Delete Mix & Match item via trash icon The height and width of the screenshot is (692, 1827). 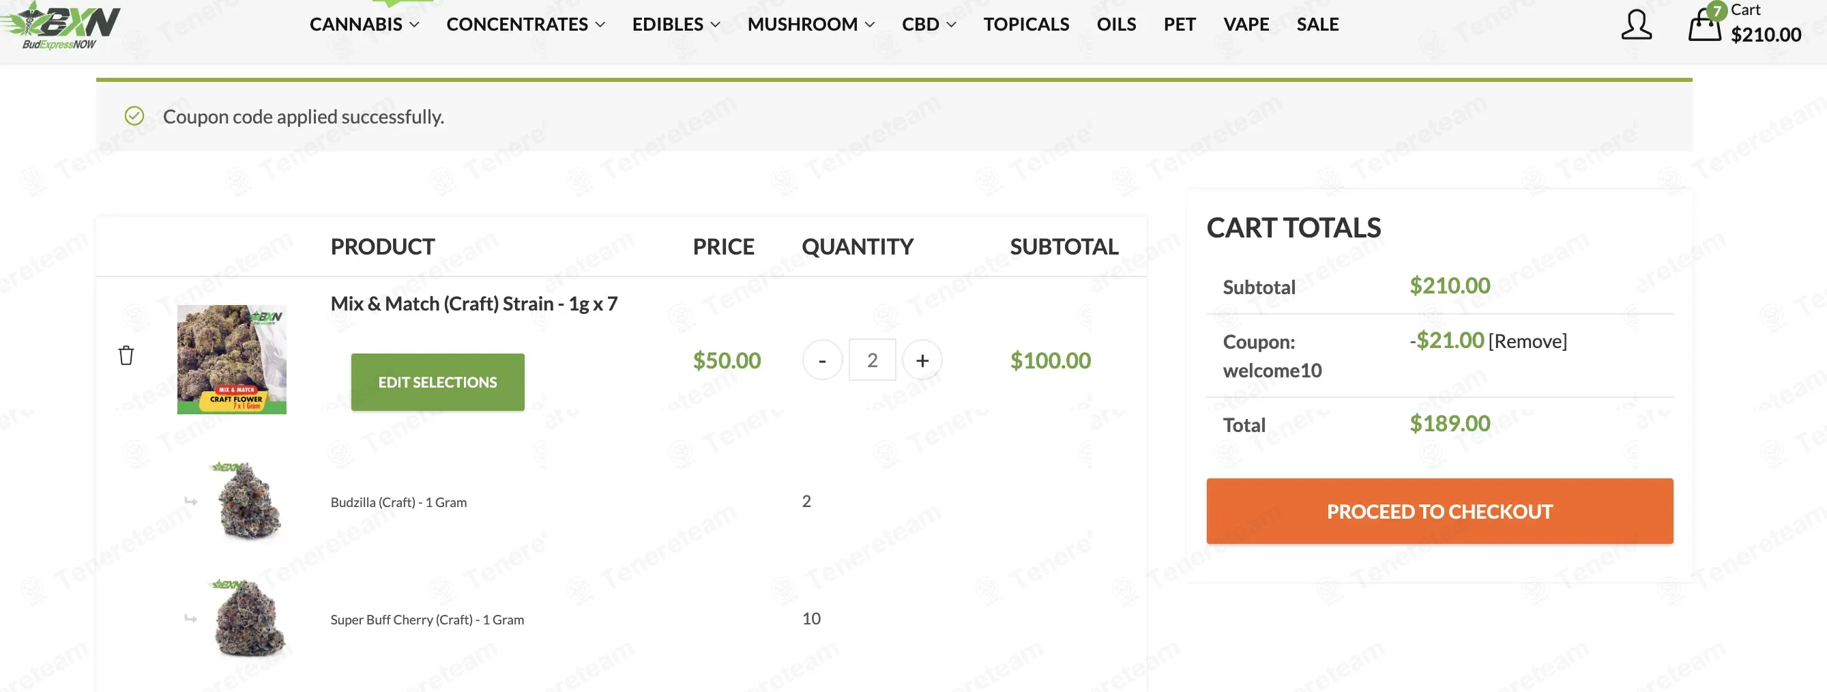point(126,355)
